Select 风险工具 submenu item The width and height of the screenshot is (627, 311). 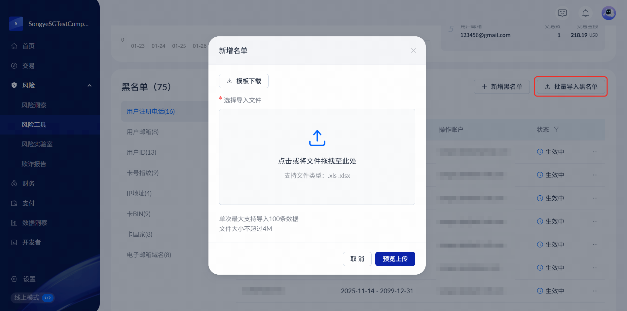[x=50, y=125]
